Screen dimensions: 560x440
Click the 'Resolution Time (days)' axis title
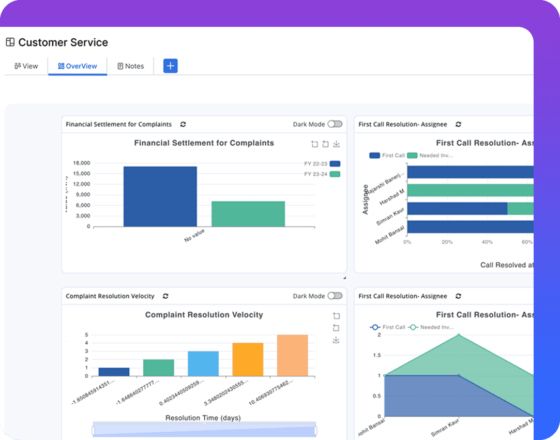coord(203,418)
